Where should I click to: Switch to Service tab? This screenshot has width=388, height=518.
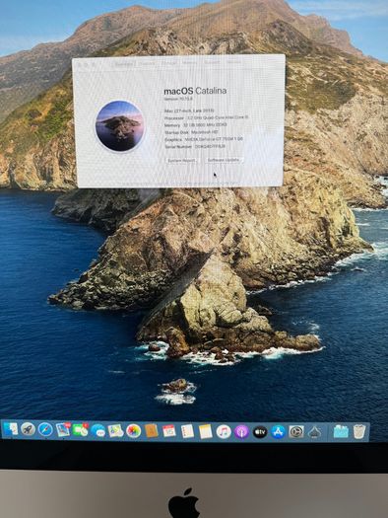(x=233, y=62)
